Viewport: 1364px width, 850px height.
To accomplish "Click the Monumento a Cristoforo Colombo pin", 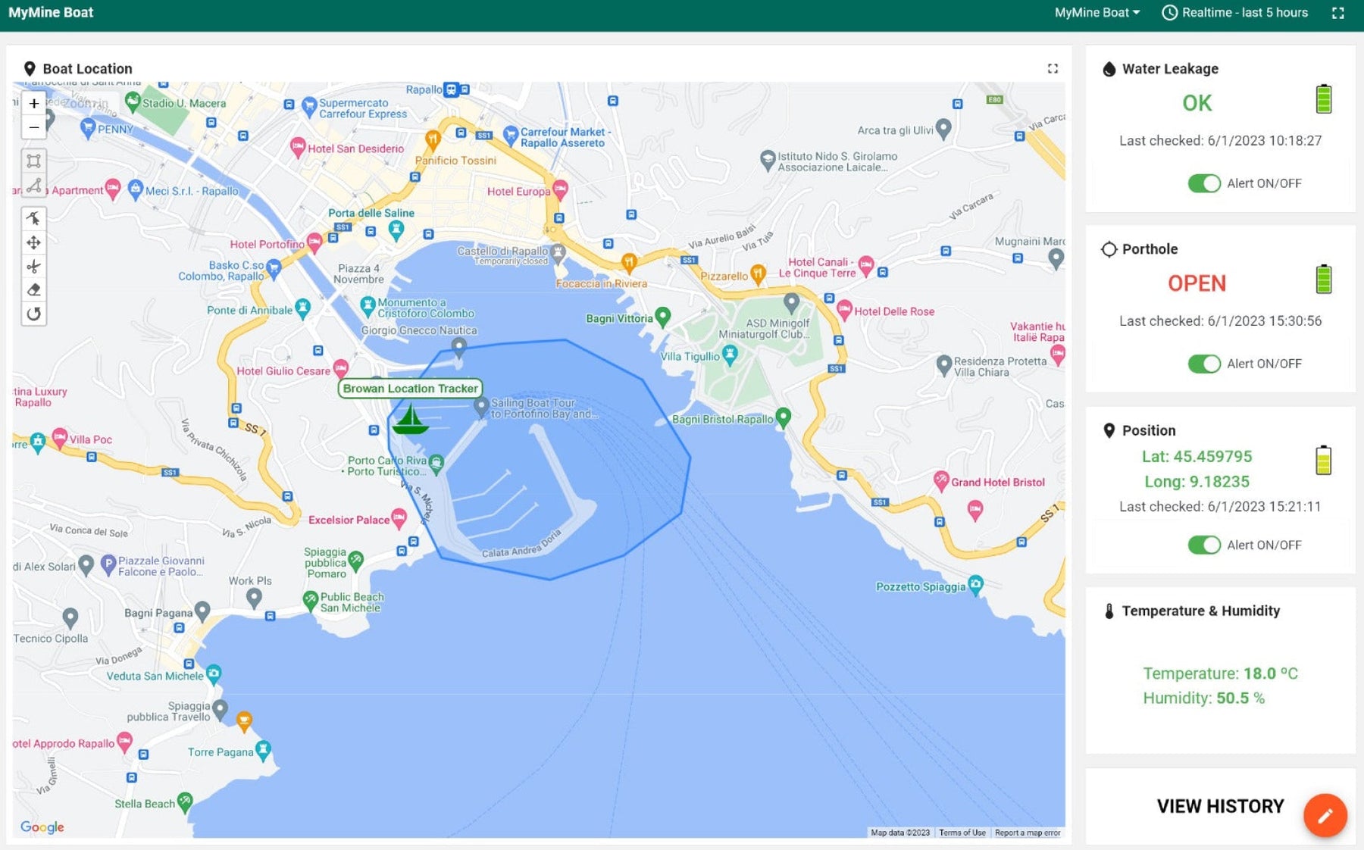I will [368, 306].
